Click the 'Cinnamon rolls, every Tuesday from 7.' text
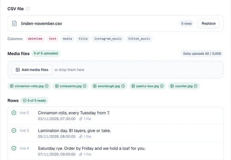The height and width of the screenshot is (160, 231). (74, 113)
